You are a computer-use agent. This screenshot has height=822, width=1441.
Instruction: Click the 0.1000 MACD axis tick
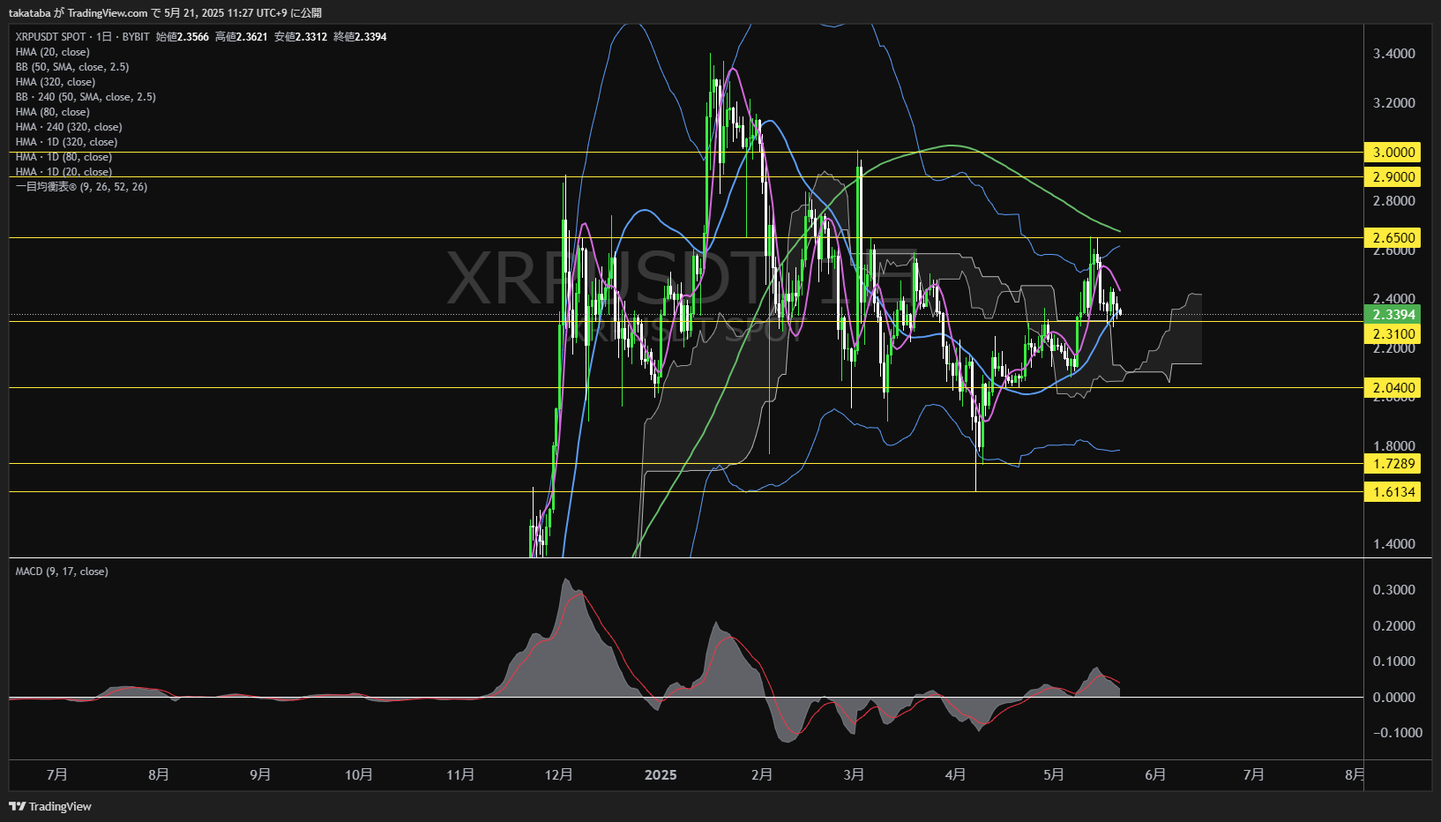(1394, 661)
